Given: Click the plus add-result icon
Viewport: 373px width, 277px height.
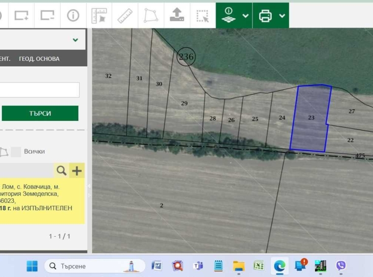Looking at the screenshot, I should [x=77, y=170].
